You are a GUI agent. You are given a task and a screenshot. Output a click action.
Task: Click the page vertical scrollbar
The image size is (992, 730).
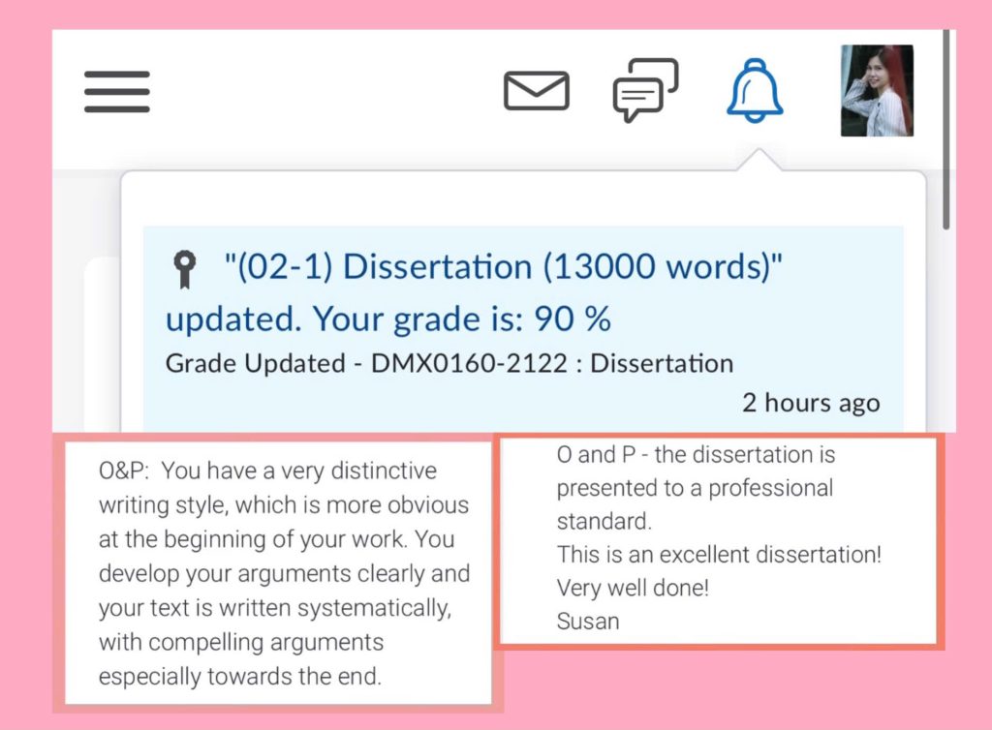point(945,130)
